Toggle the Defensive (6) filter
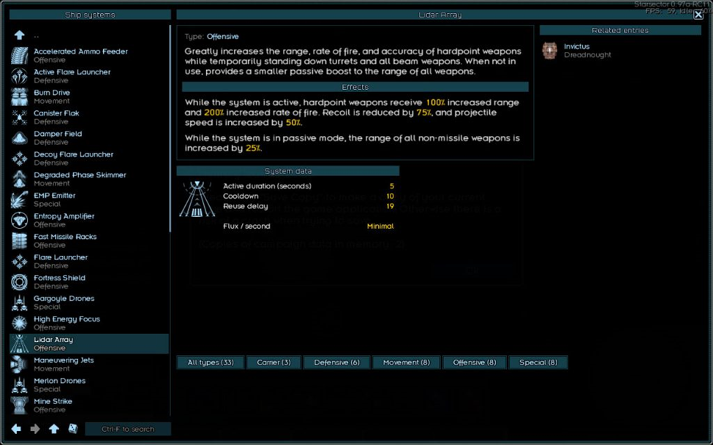Viewport: 713px width, 445px height. [336, 362]
